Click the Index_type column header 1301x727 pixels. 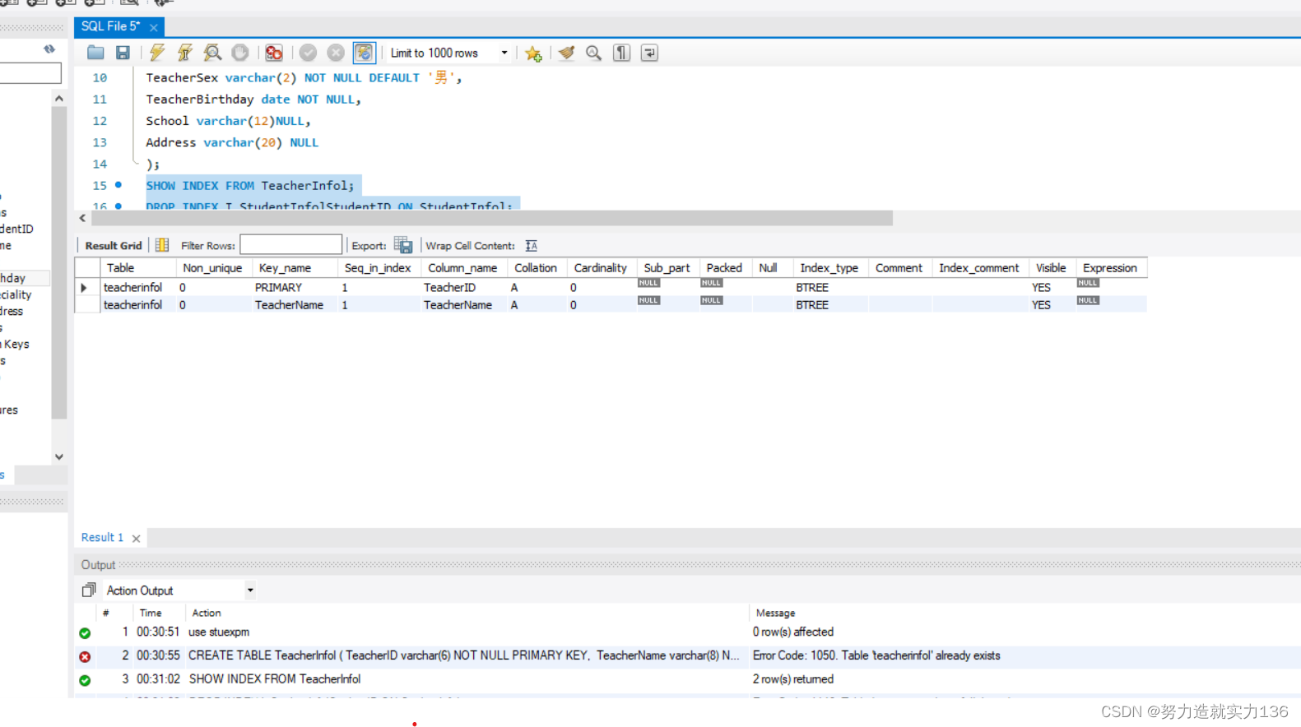(x=829, y=268)
